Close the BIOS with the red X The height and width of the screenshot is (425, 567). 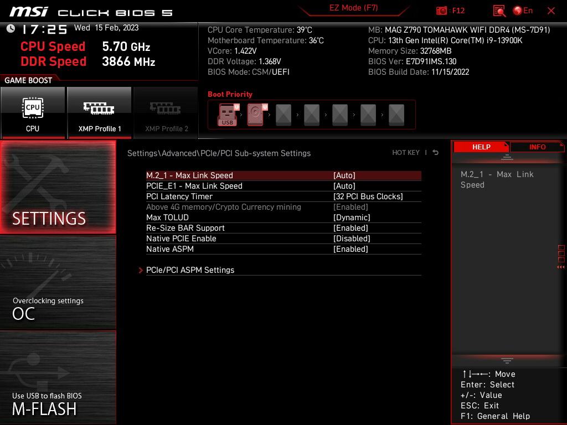[x=551, y=11]
